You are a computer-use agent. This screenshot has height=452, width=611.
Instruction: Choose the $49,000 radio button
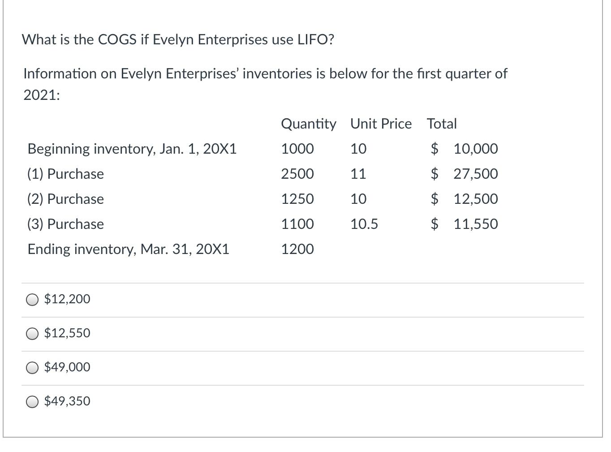(x=32, y=368)
